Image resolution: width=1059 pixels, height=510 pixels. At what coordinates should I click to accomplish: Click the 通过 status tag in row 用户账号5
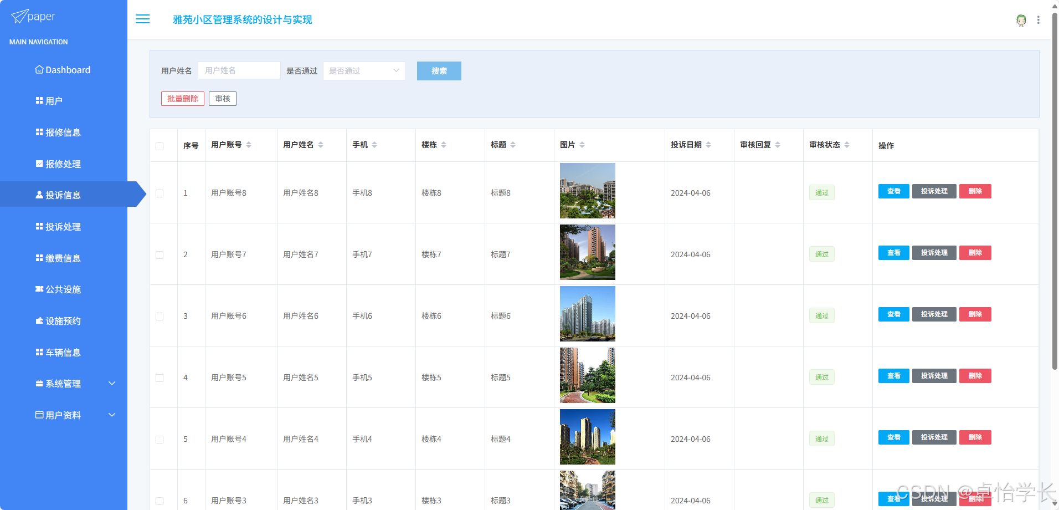[822, 378]
